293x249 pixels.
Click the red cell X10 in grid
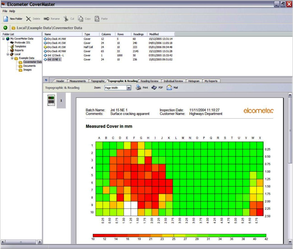click(260, 212)
